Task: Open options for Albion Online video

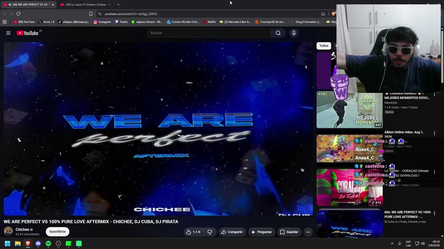Action: coord(434,133)
